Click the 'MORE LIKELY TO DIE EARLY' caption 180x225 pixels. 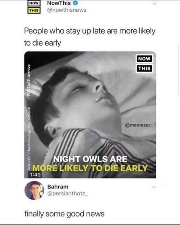(x=90, y=168)
